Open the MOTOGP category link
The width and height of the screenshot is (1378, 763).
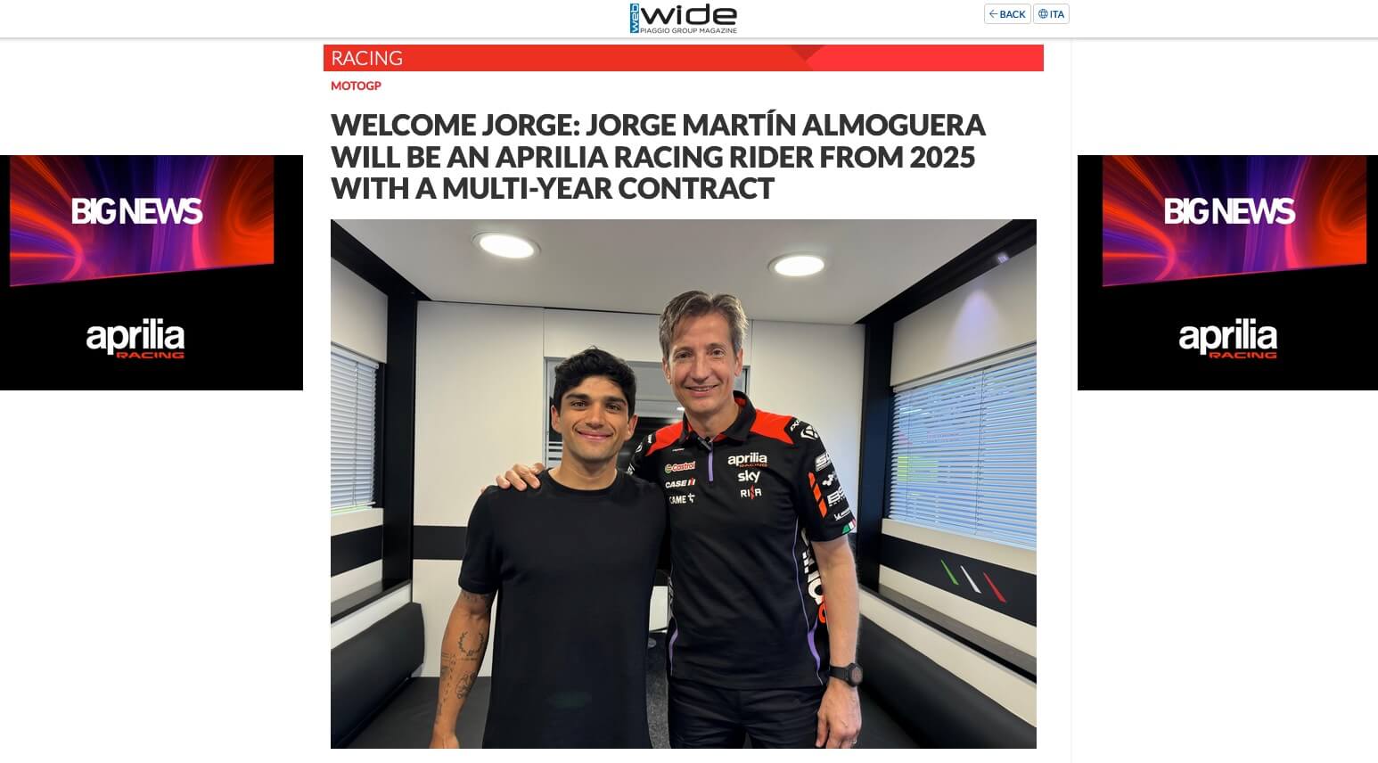pos(356,86)
